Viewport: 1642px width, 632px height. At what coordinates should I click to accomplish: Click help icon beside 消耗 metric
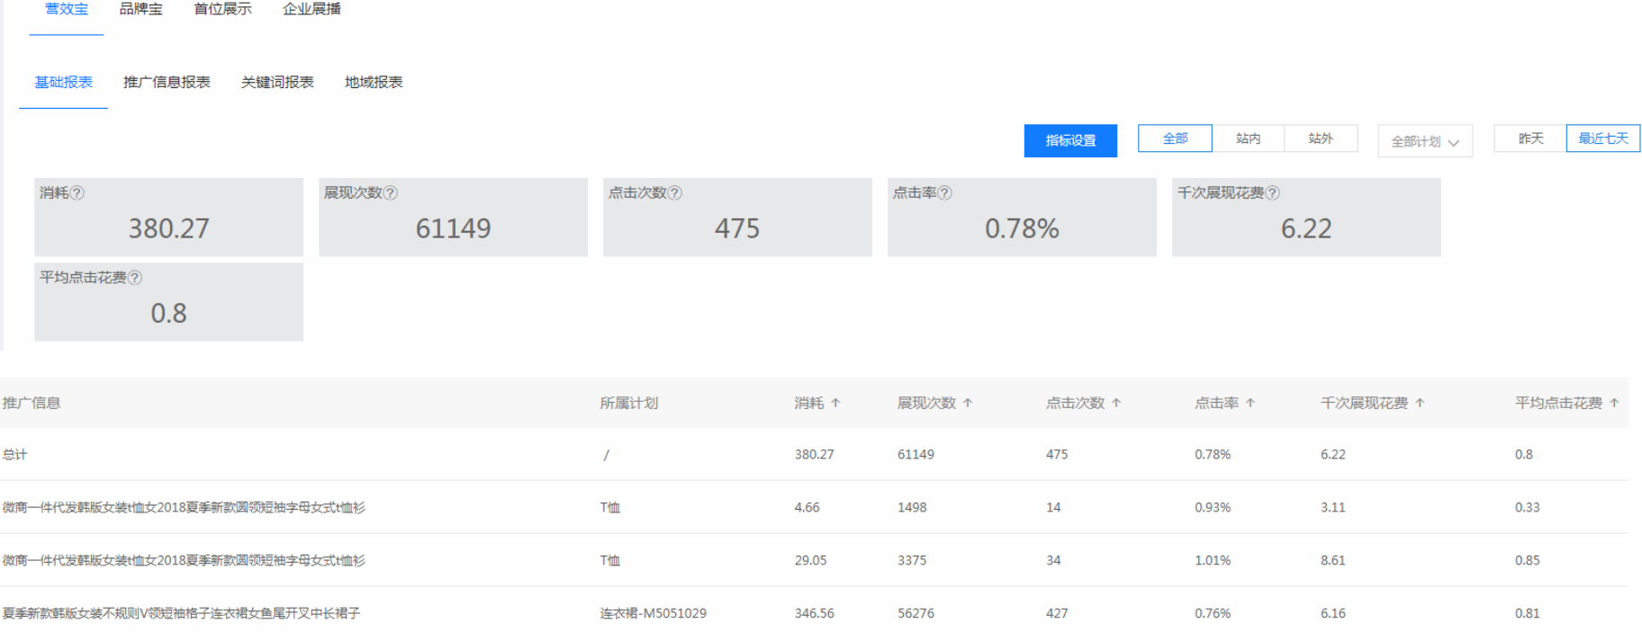coord(77,193)
